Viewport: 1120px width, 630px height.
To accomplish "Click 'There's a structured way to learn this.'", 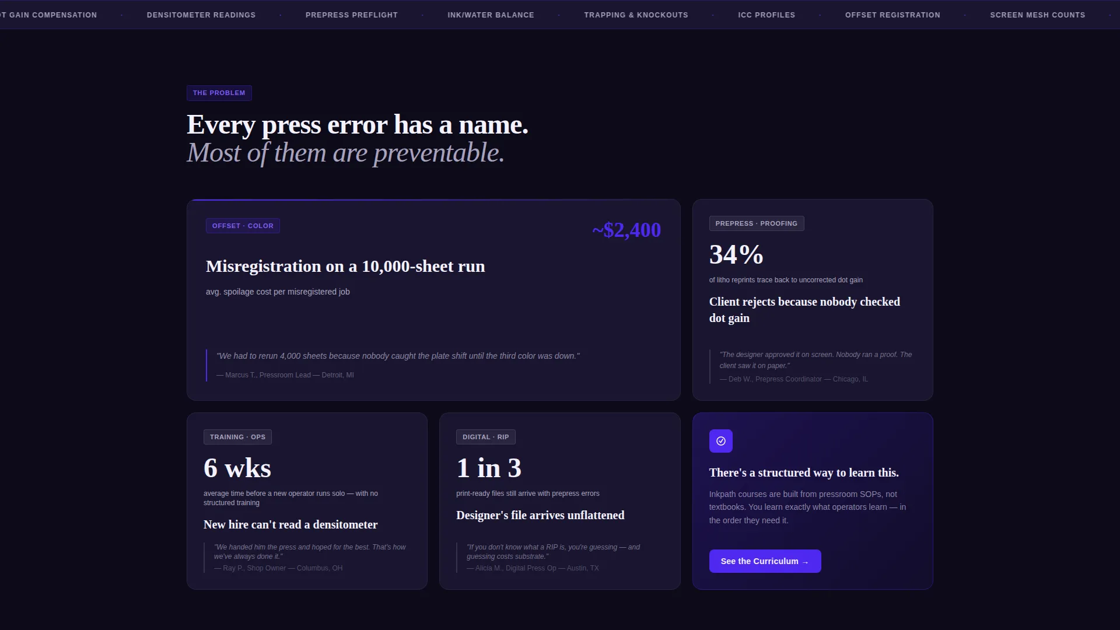I will point(804,473).
